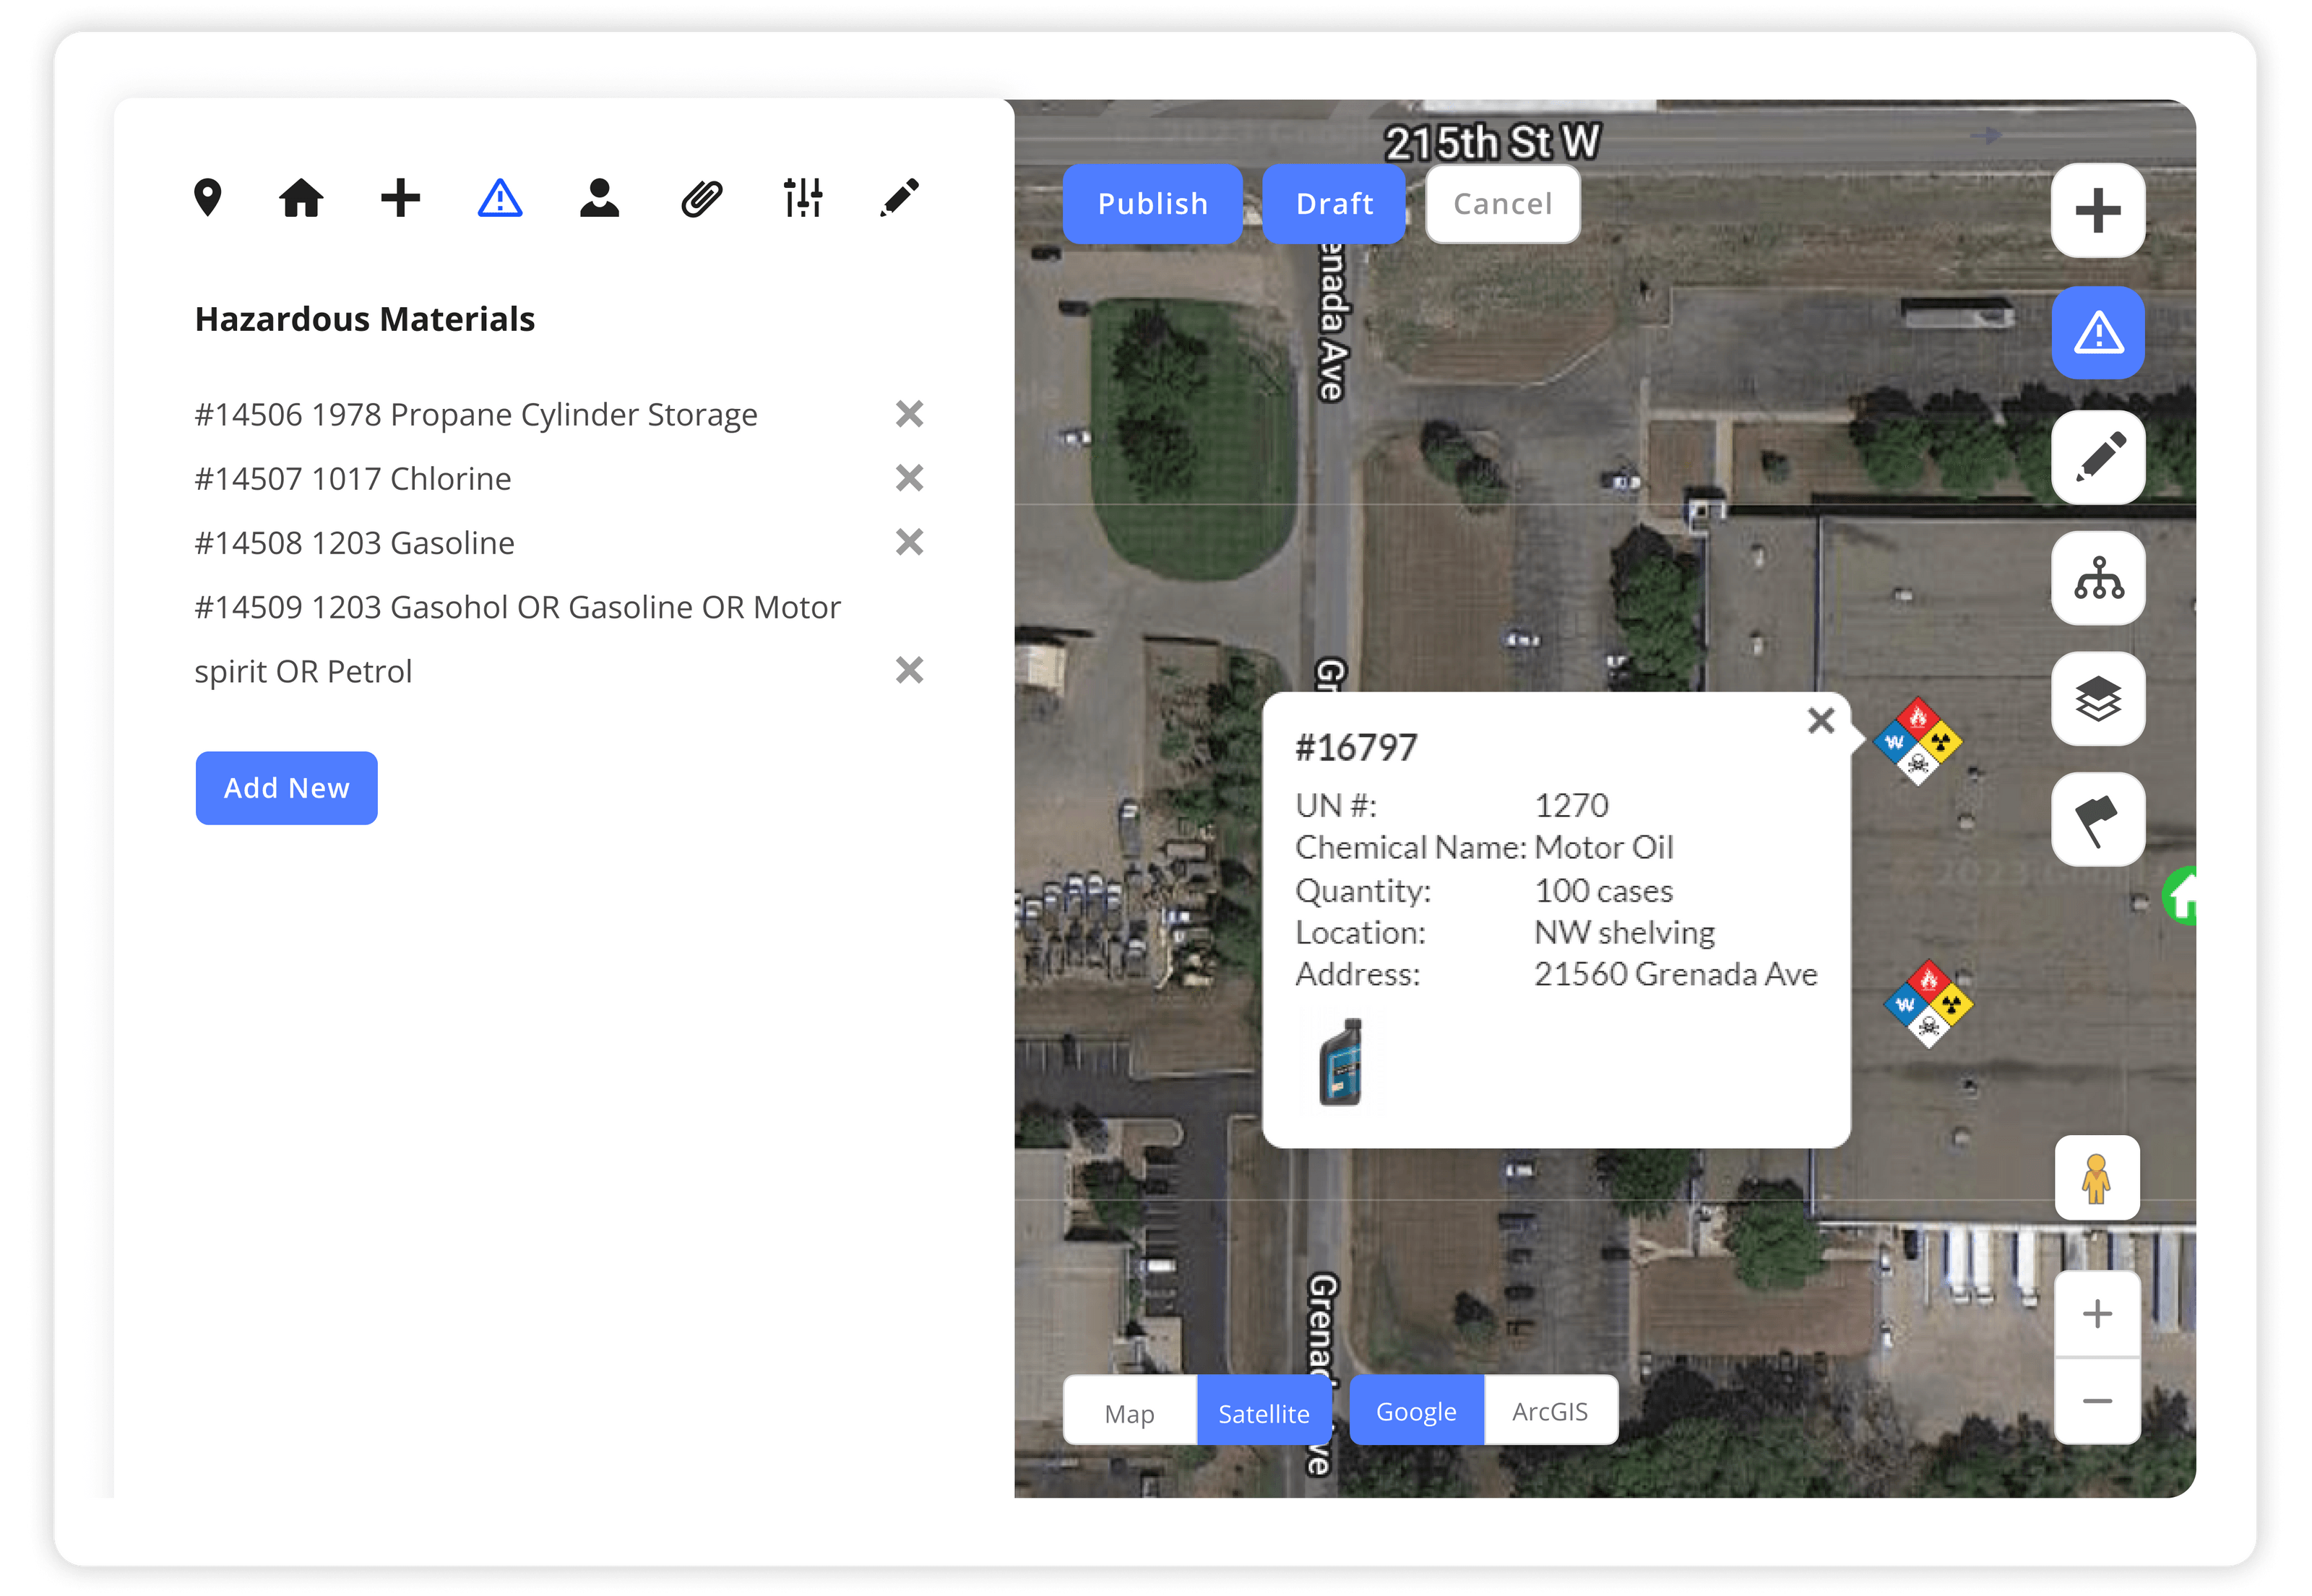
Task: Open the hierarchy tool on map toolbar
Action: tap(2097, 579)
